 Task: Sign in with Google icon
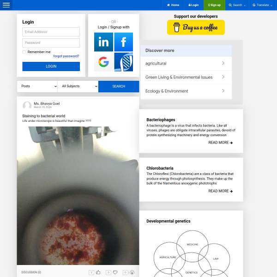103,62
